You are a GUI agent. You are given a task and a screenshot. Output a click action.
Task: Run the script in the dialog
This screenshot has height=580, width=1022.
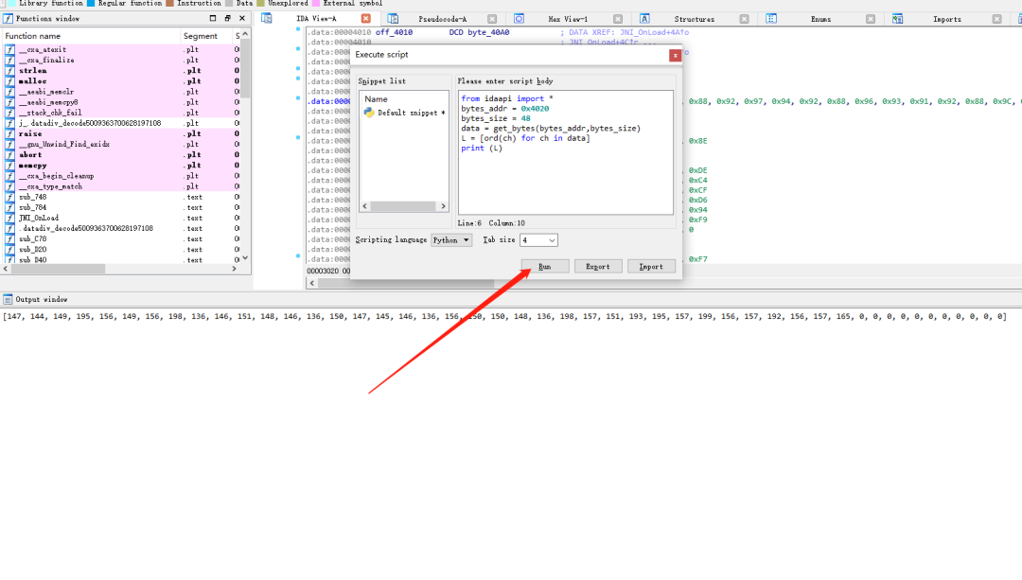coord(545,267)
